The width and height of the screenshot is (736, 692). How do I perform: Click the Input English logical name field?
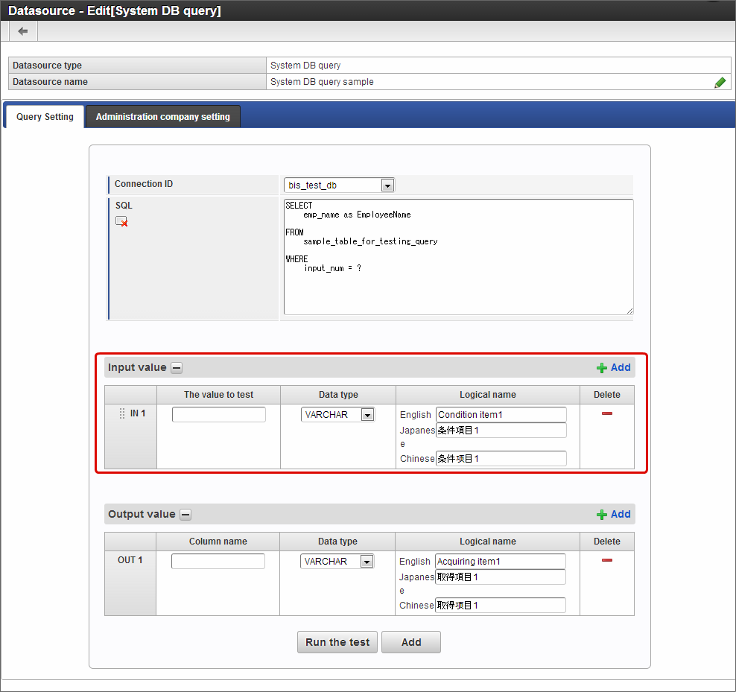pyautogui.click(x=501, y=415)
